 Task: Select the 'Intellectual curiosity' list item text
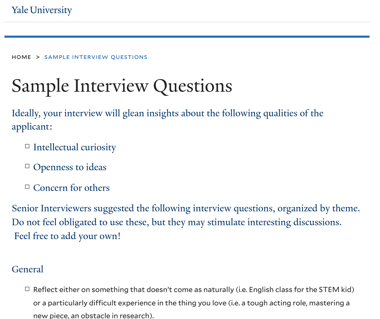point(75,147)
